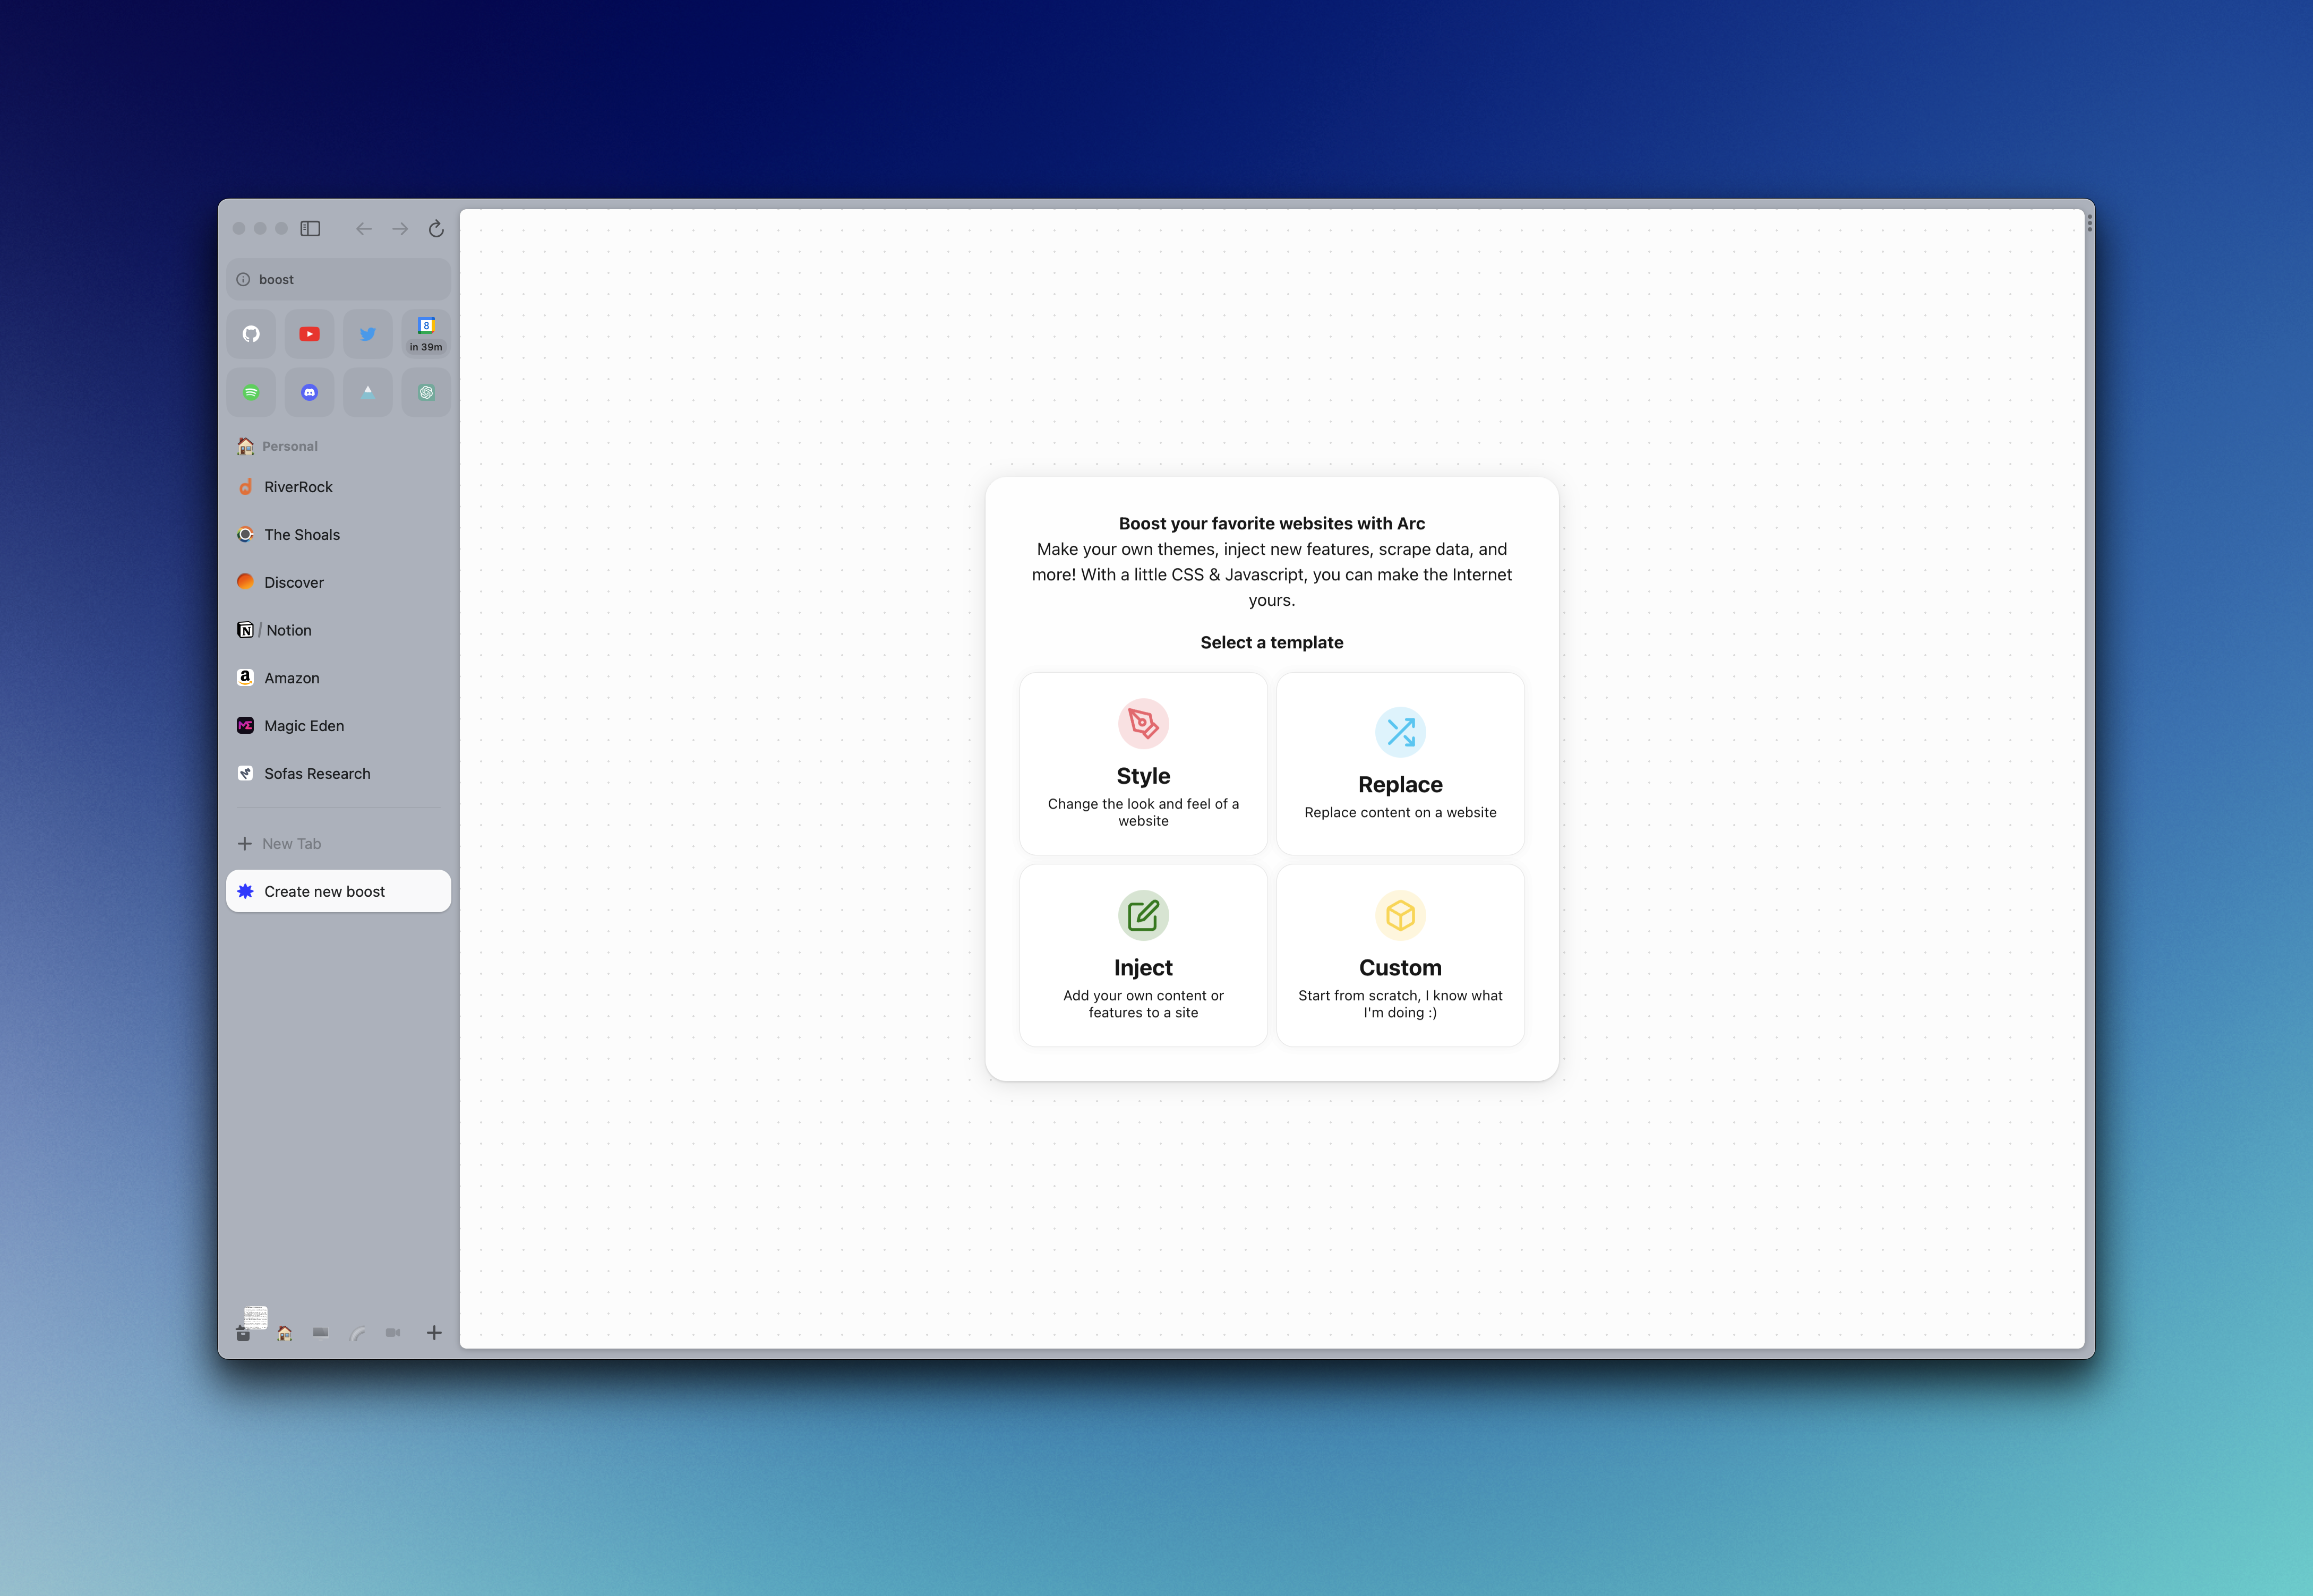
Task: Open the Magic Eden pinned tab
Action: pyautogui.click(x=339, y=726)
